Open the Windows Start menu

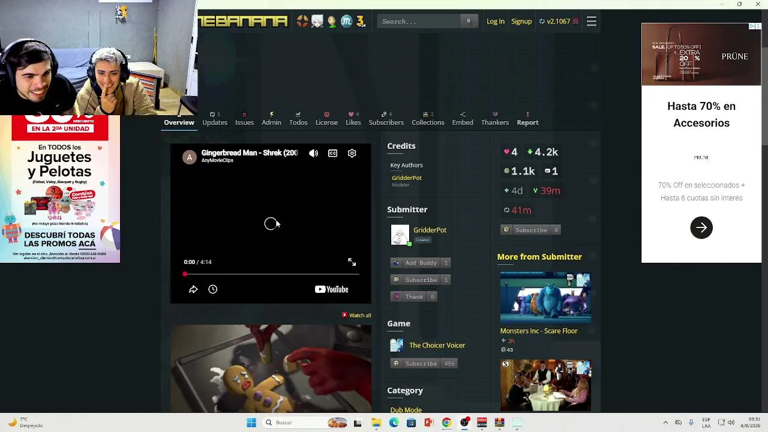click(251, 422)
